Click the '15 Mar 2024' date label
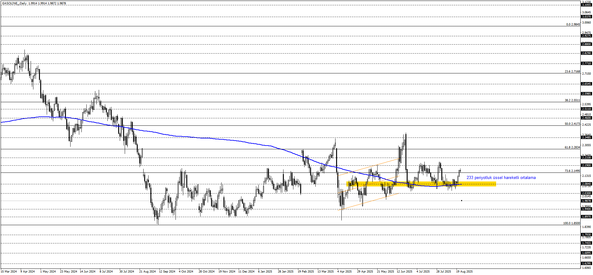 [x=9, y=272]
